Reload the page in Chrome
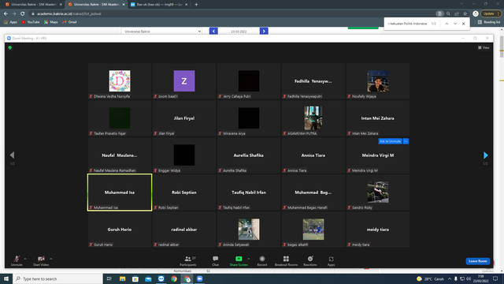Screen dimensions: 504x284 [x=23, y=14]
